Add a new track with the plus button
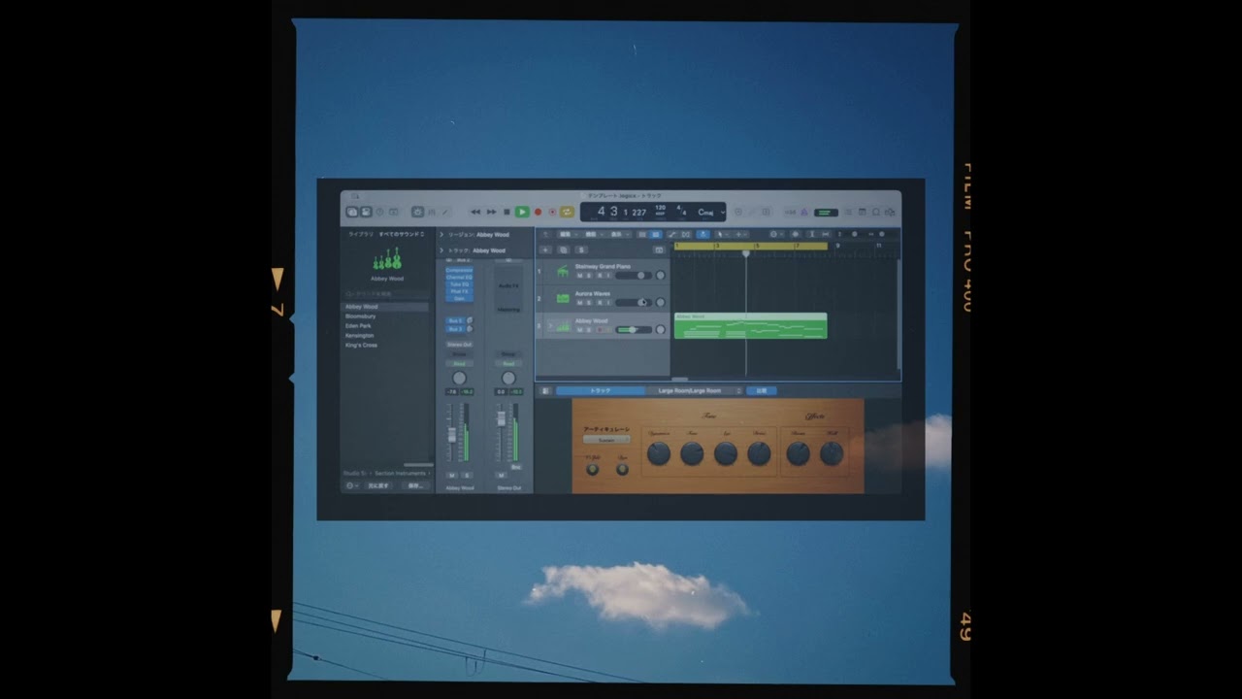Screen dimensions: 1242x699 click(x=545, y=250)
